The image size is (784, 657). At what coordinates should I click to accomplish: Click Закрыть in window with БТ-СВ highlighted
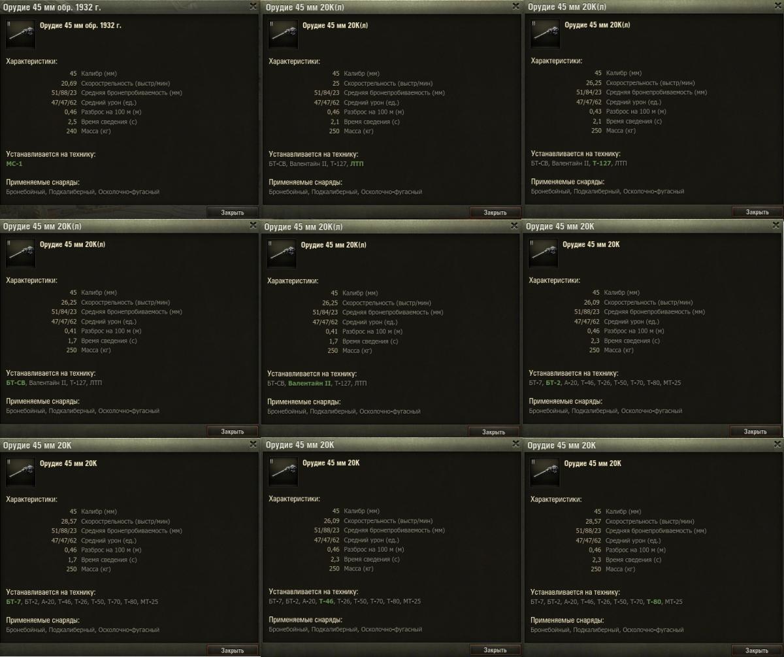point(233,431)
